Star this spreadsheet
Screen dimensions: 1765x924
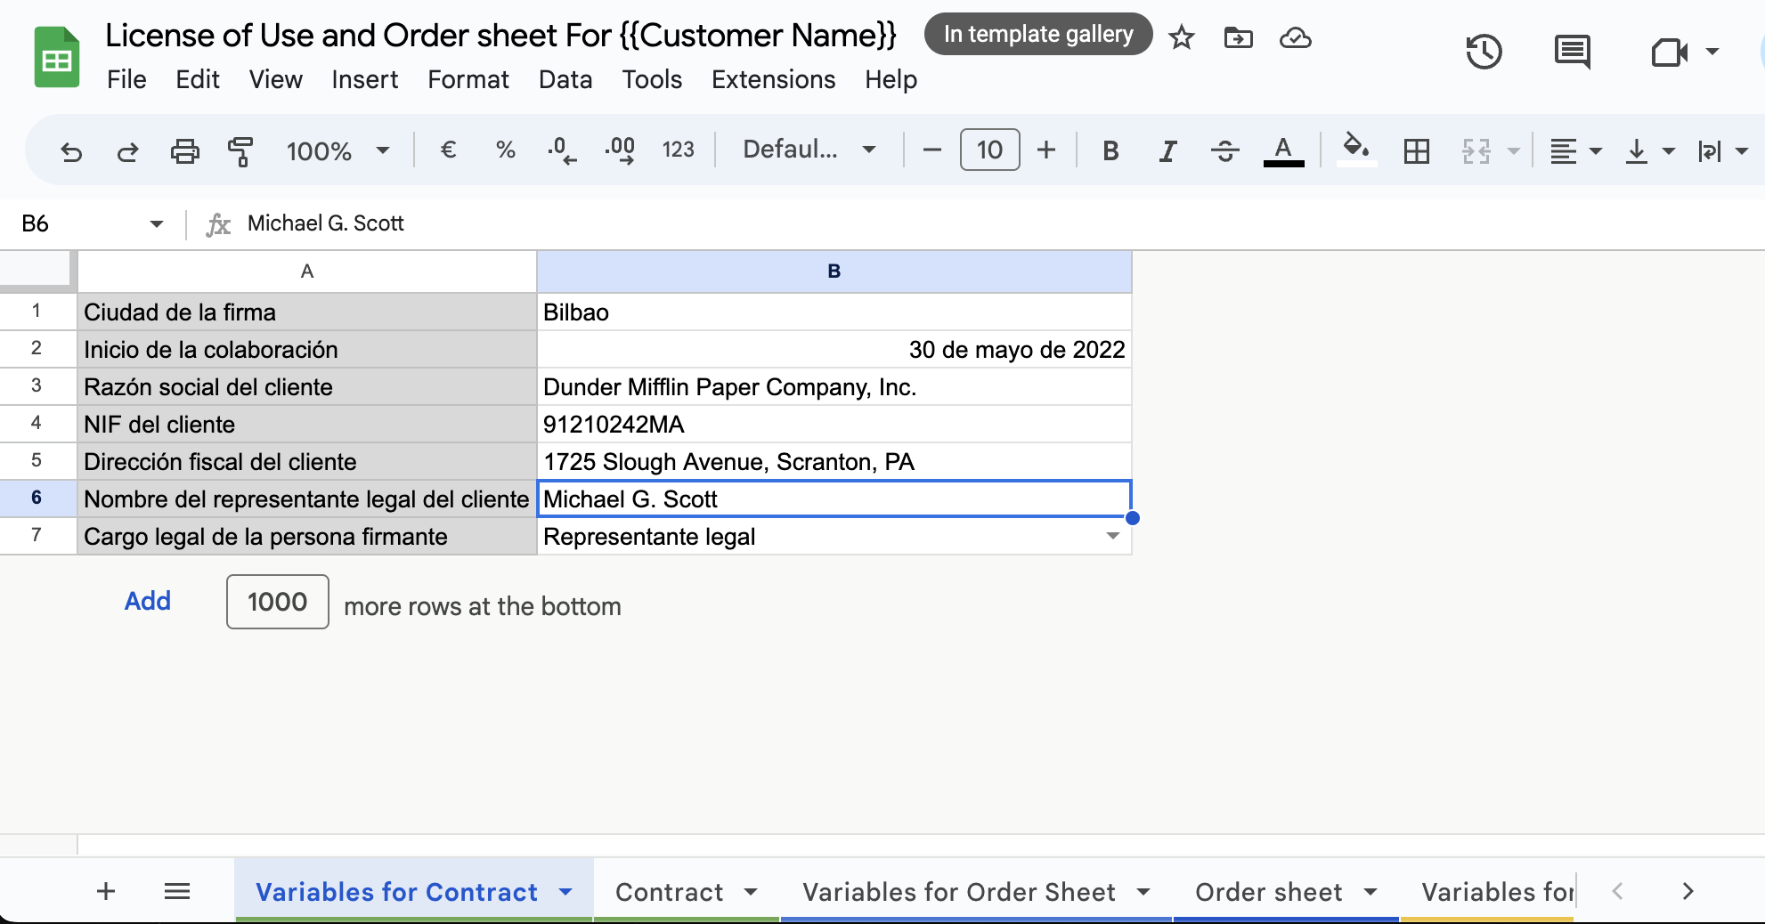[1182, 37]
